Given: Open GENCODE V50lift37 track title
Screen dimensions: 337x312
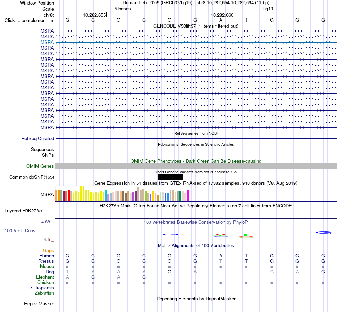Looking at the screenshot, I should (x=196, y=26).
